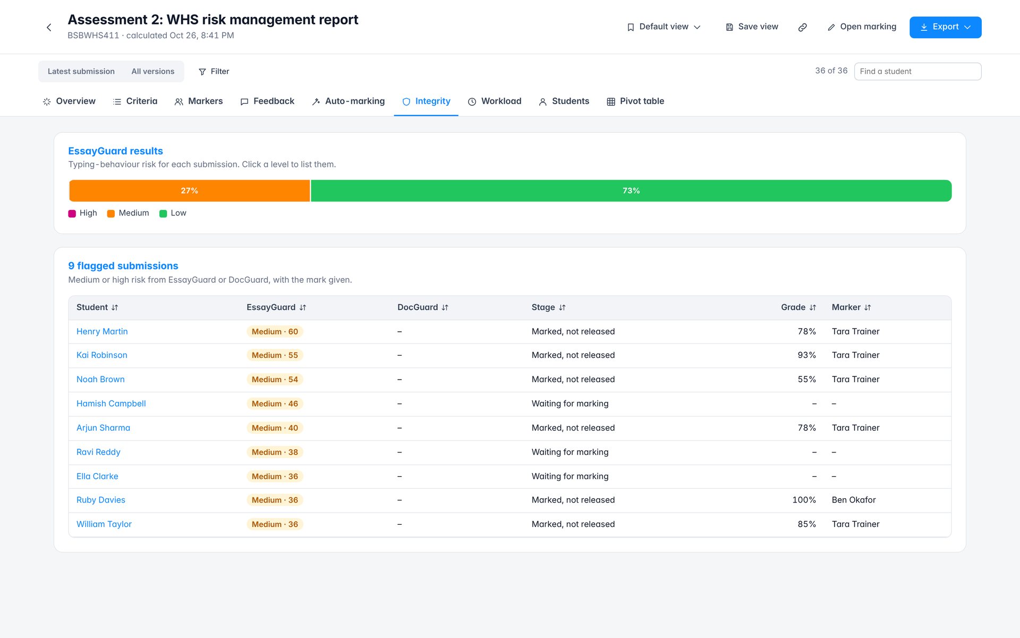Click Open marking button
The height and width of the screenshot is (638, 1020).
pos(862,27)
